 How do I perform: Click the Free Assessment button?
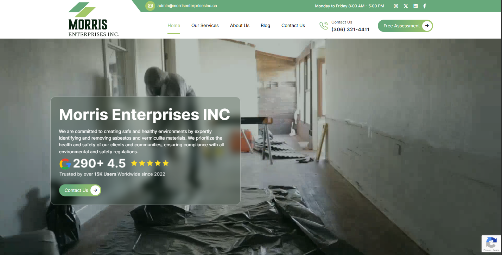pos(405,26)
